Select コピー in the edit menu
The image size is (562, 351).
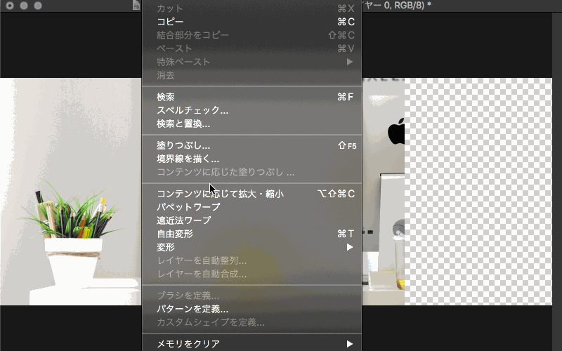(x=251, y=22)
